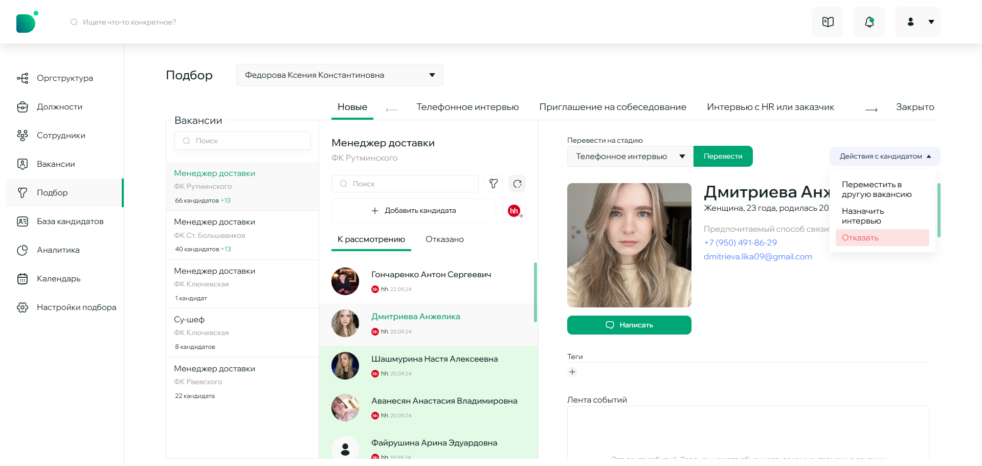Open the user profile menu
Image resolution: width=982 pixels, height=466 pixels.
click(918, 22)
